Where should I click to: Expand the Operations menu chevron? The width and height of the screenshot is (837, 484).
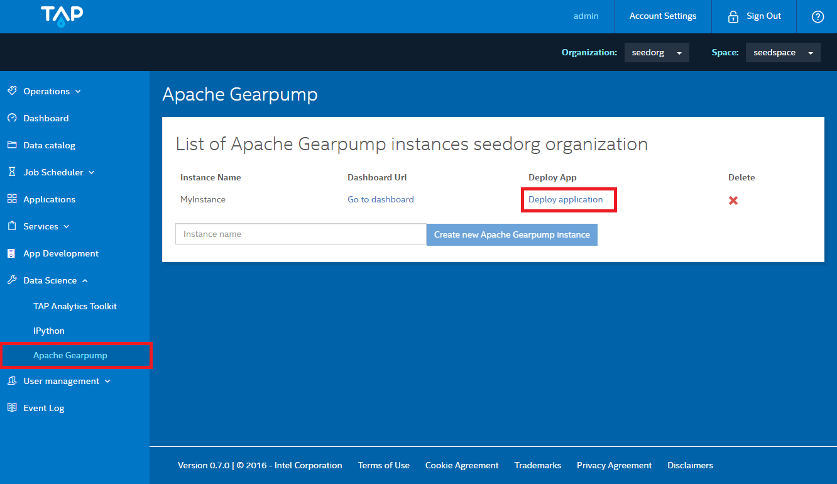(x=78, y=92)
